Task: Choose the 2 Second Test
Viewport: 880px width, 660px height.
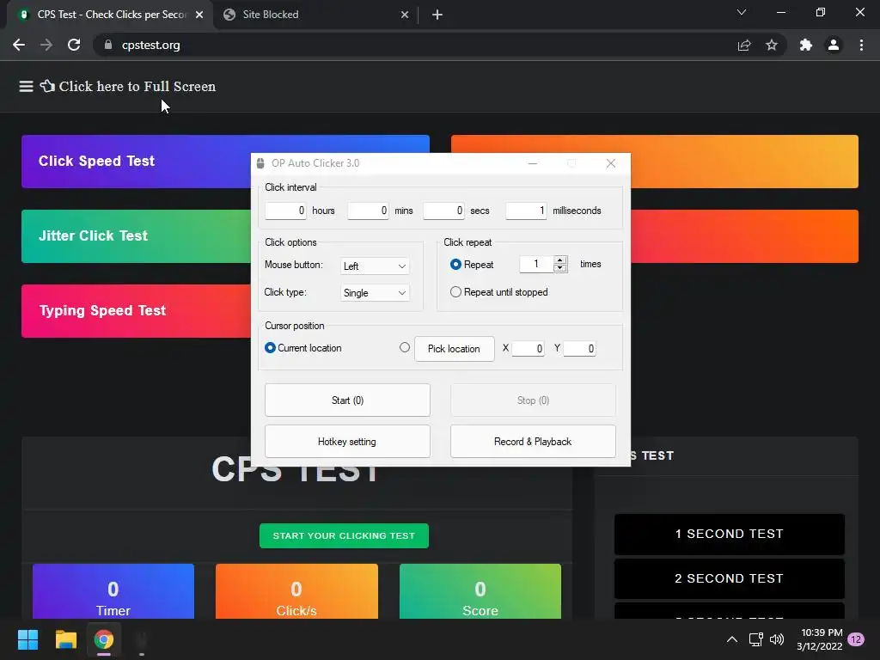Action: [729, 578]
